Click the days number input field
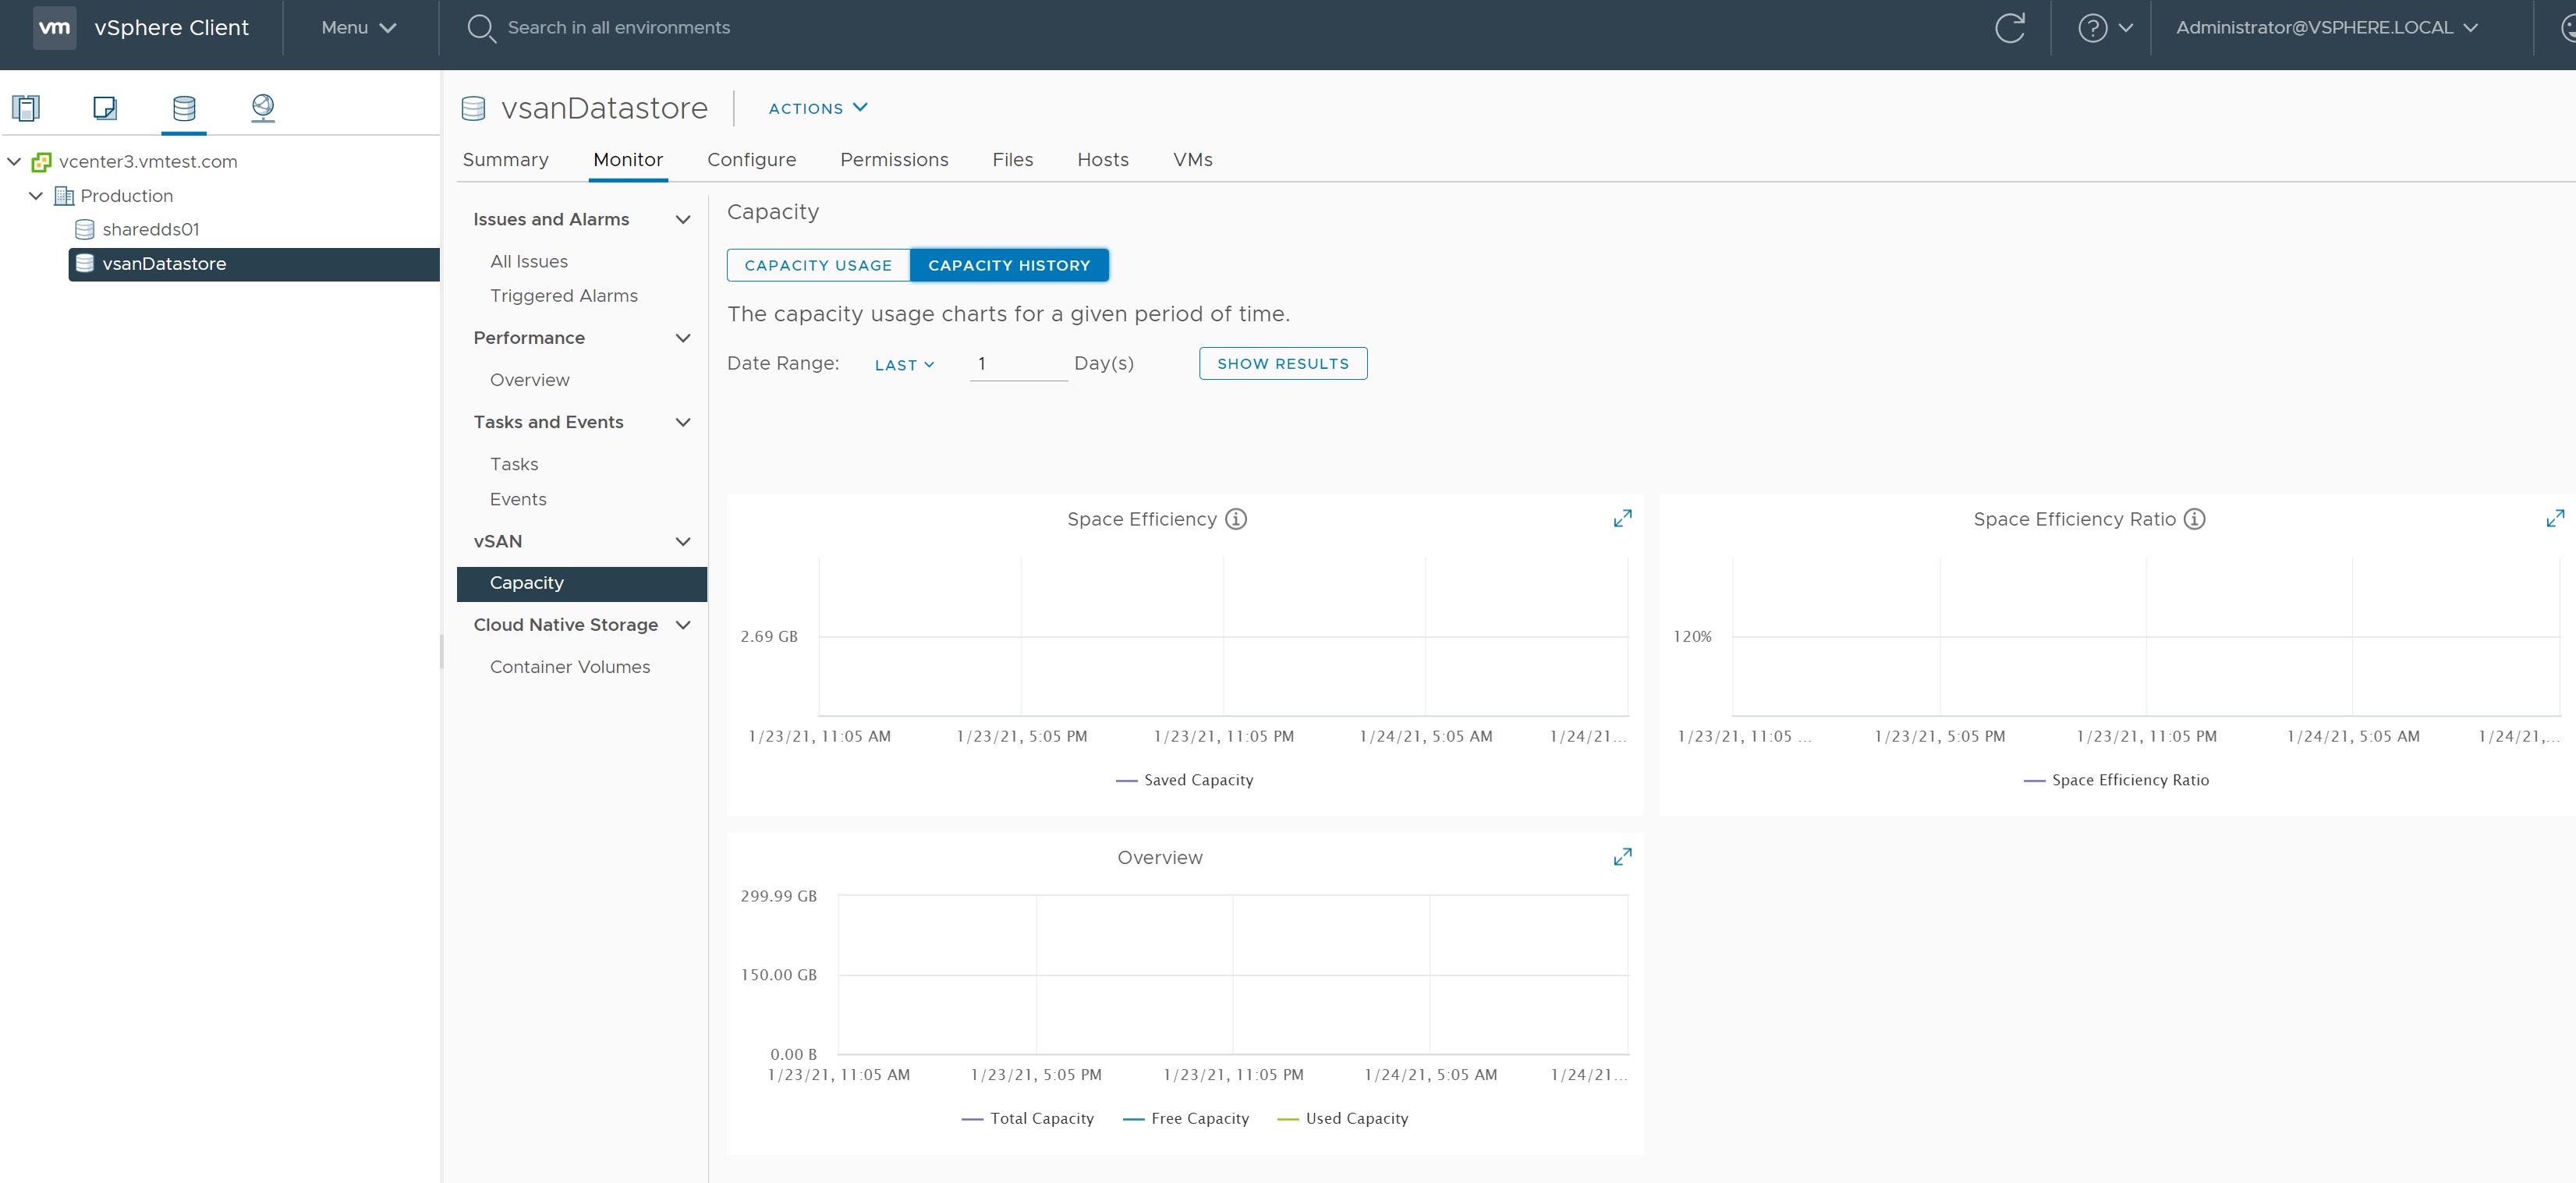The height and width of the screenshot is (1183, 2576). 1017,364
